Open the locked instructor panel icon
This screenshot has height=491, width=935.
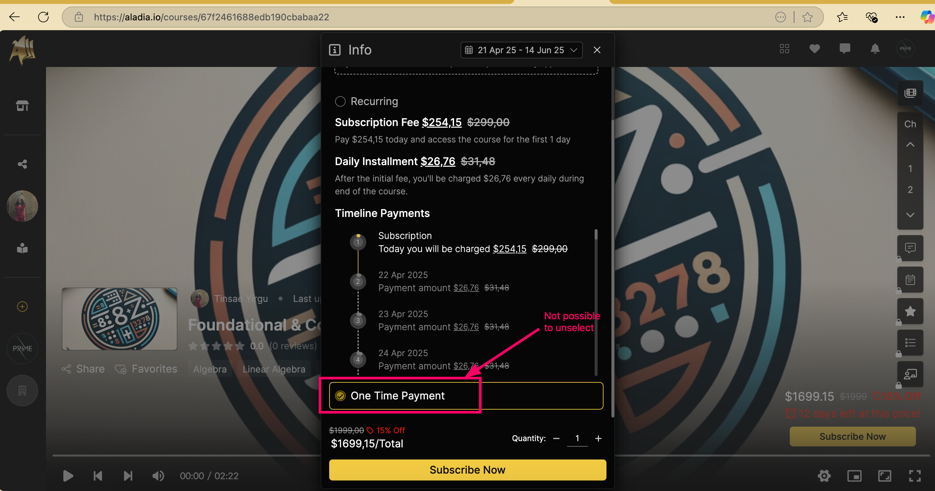[x=910, y=374]
